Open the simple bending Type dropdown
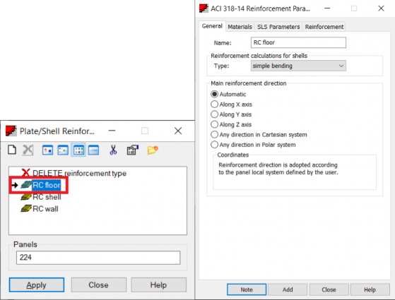 coord(298,66)
